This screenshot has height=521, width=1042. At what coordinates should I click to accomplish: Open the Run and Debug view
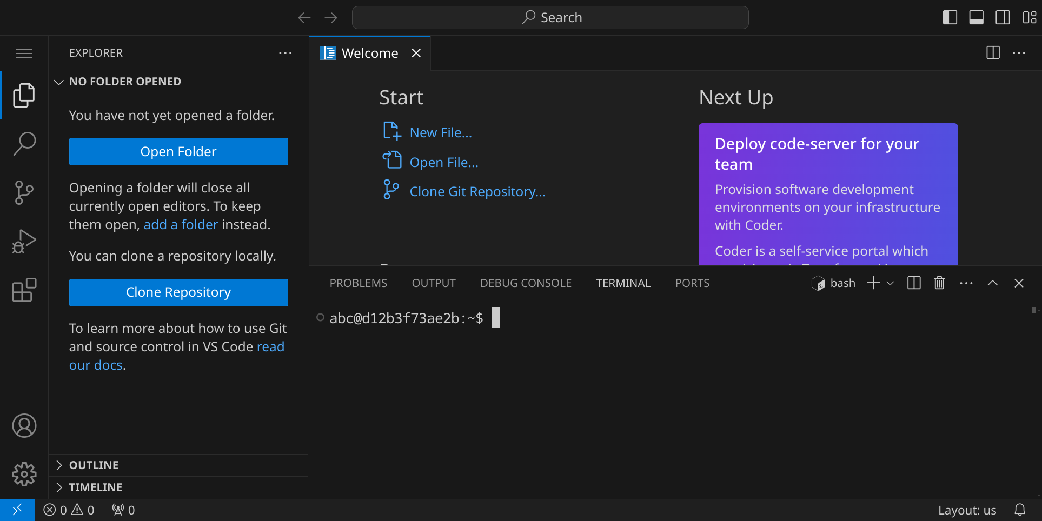[24, 242]
